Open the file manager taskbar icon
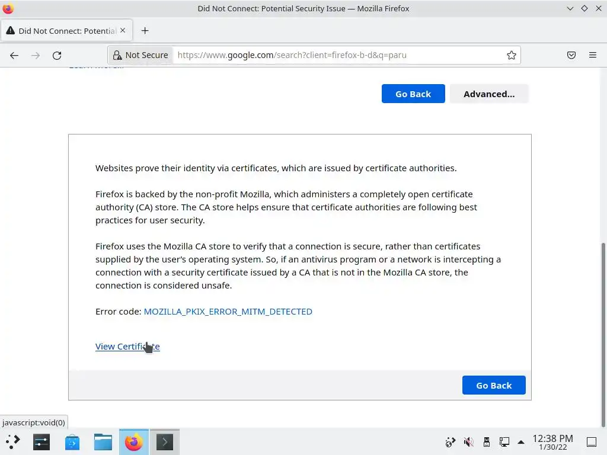This screenshot has width=607, height=455. click(103, 442)
